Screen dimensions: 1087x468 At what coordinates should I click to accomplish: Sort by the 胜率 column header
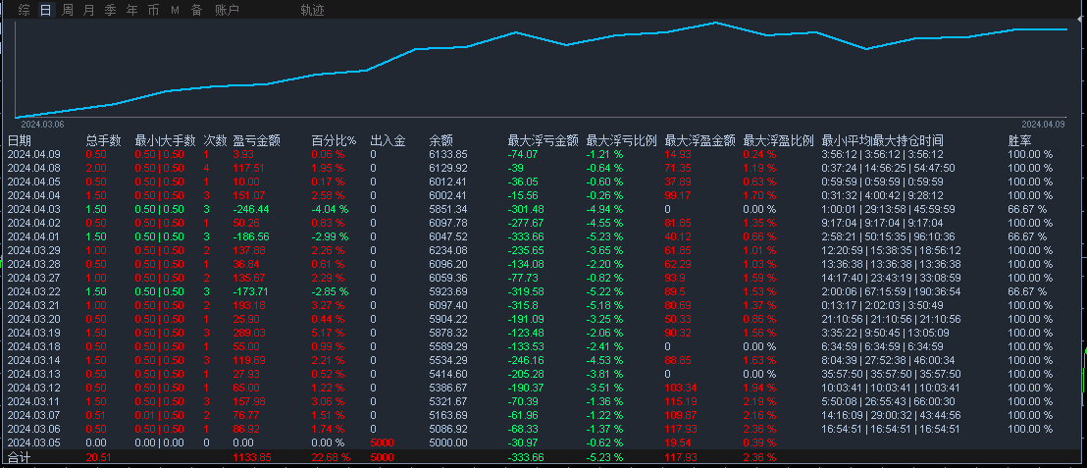pyautogui.click(x=1019, y=140)
